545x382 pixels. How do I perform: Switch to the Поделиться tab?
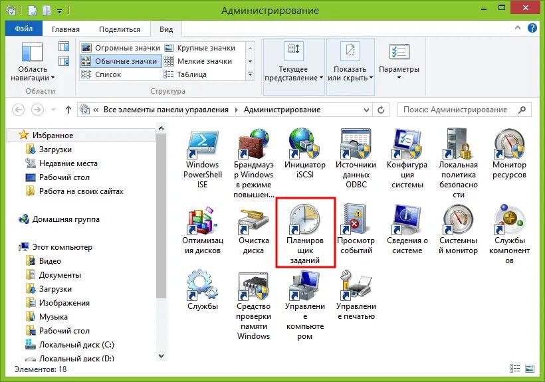coord(120,29)
